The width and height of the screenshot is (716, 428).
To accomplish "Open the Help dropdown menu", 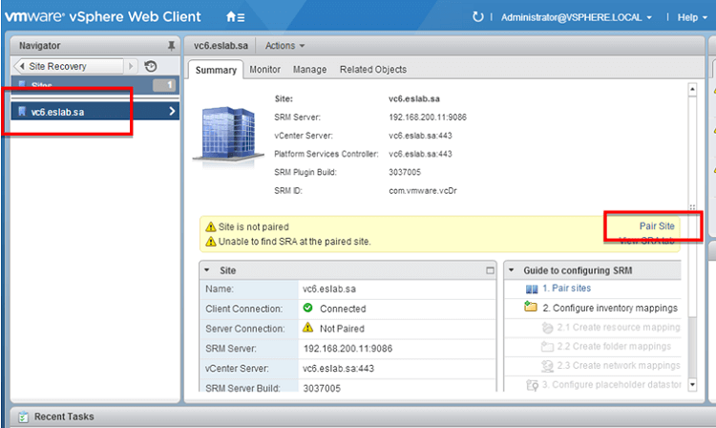I will (x=692, y=17).
